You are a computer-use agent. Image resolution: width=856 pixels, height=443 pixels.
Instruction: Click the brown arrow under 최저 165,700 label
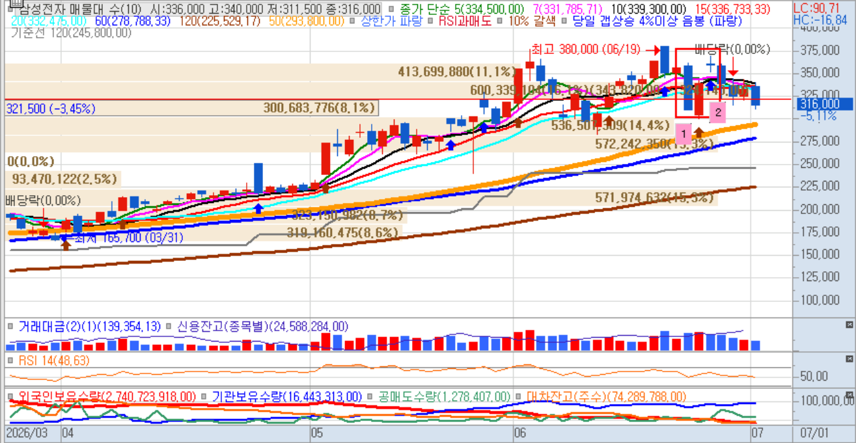click(65, 245)
